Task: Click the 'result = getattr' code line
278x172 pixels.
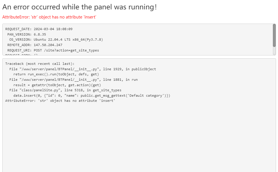Action: 57,85
